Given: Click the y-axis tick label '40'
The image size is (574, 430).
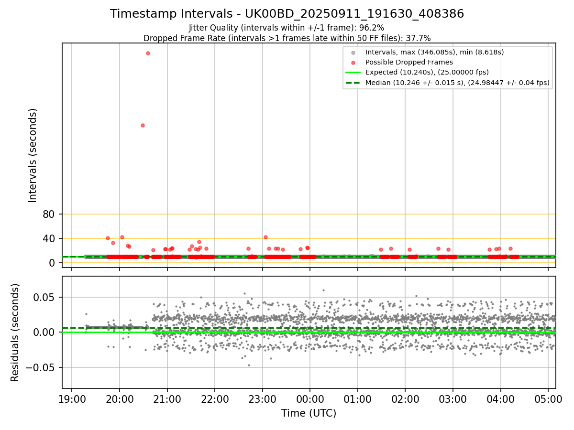Looking at the screenshot, I should 49,238.
